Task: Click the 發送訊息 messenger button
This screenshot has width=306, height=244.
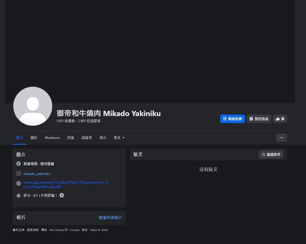Action: 259,119
